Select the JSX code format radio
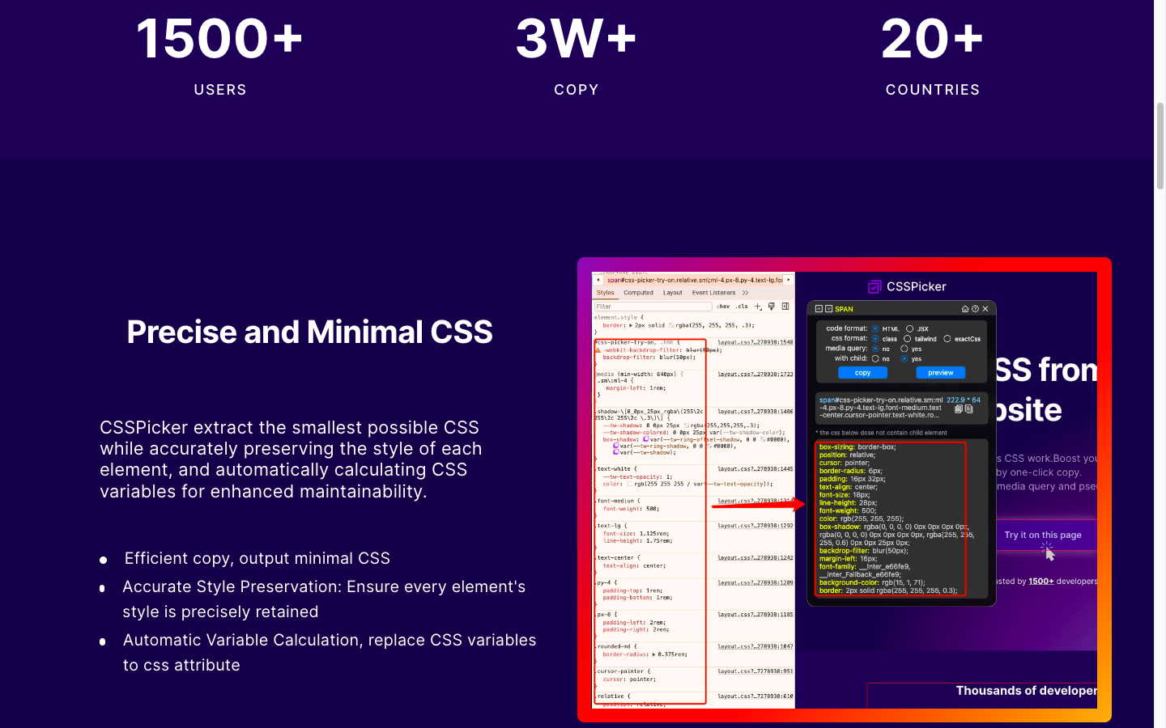This screenshot has height=728, width=1166. tap(909, 328)
